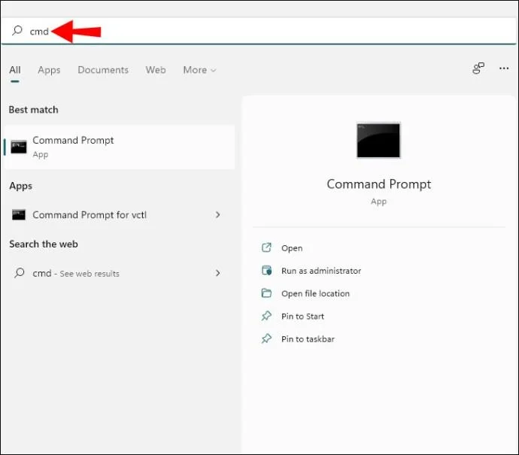This screenshot has width=519, height=455.
Task: Choose Run as administrator
Action: pos(321,271)
